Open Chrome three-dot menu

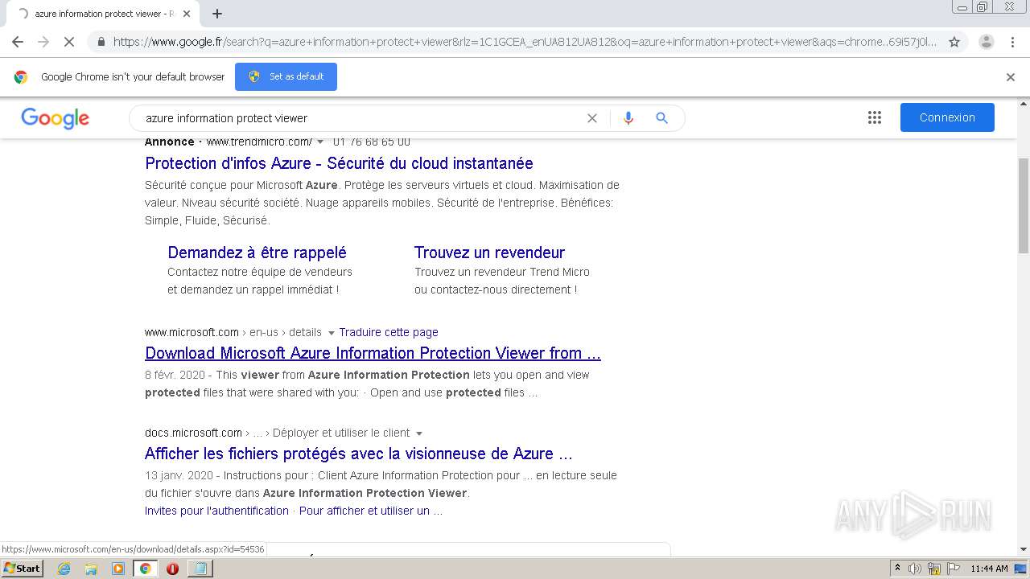click(x=1012, y=42)
